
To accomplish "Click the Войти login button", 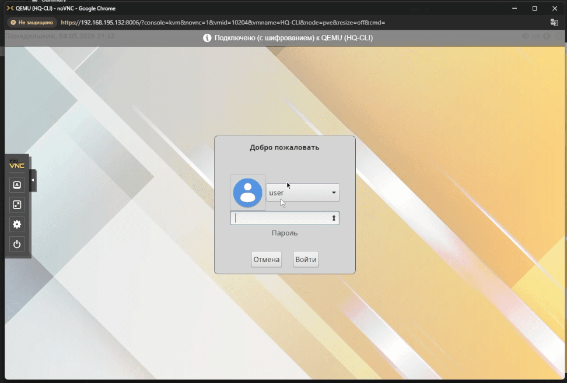I will 306,259.
